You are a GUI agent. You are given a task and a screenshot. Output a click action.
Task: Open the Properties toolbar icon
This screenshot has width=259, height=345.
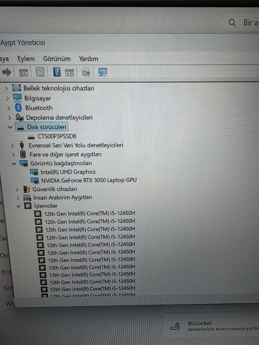(40, 72)
